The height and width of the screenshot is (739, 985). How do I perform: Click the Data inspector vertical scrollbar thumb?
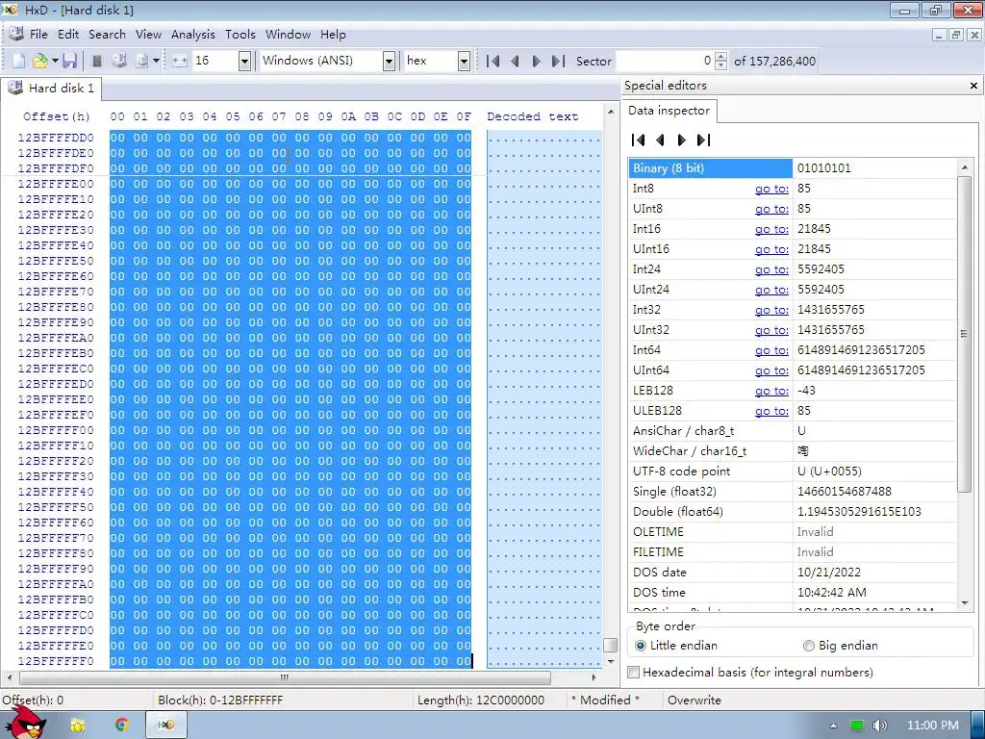(964, 334)
